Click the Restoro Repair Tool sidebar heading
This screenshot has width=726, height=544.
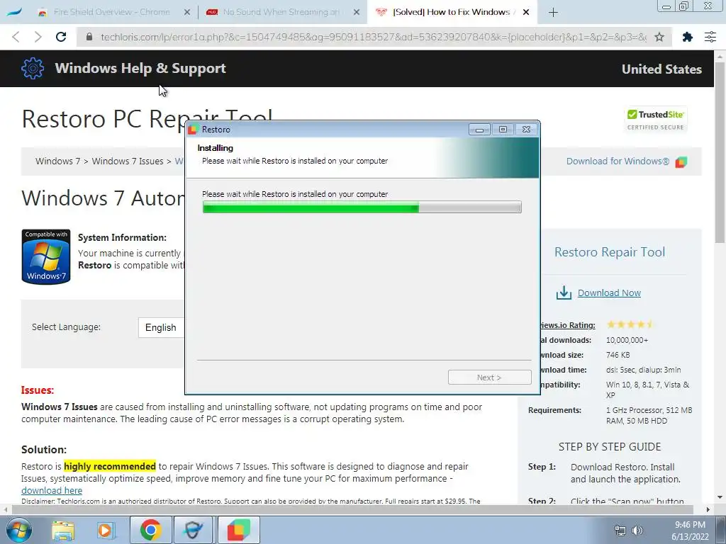(609, 251)
